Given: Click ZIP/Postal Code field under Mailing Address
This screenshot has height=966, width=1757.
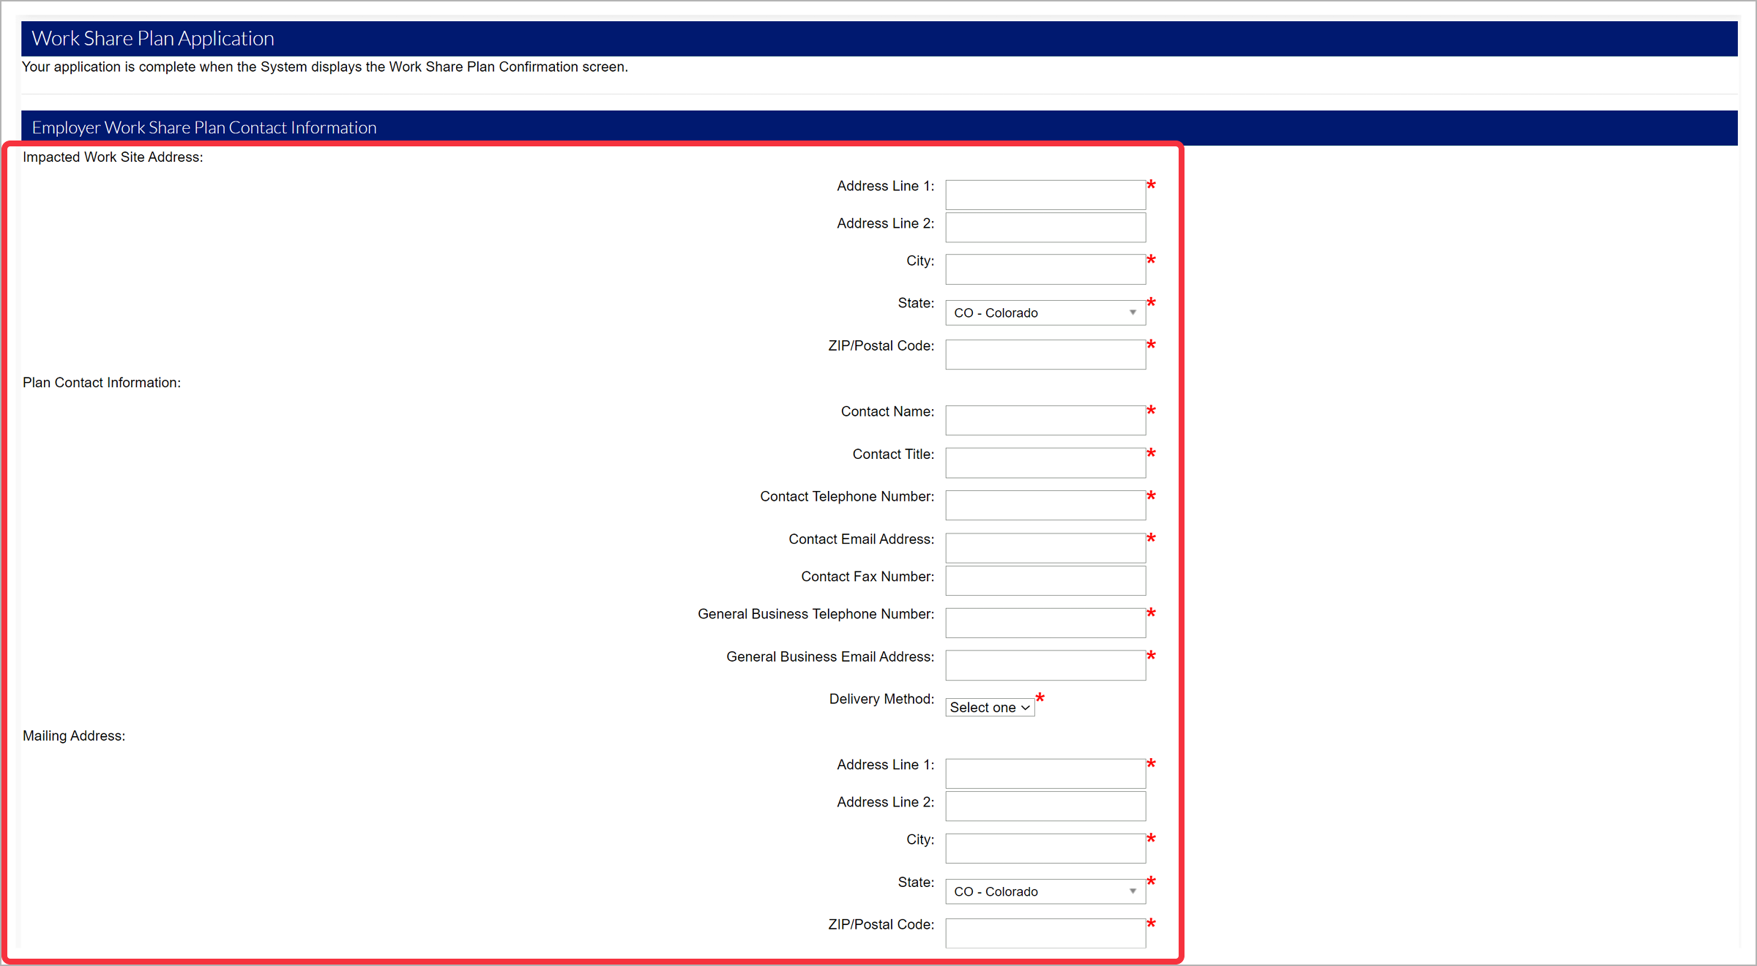Looking at the screenshot, I should point(1045,933).
